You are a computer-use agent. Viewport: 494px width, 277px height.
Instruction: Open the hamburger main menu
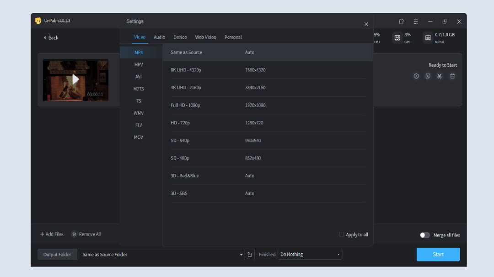(416, 21)
